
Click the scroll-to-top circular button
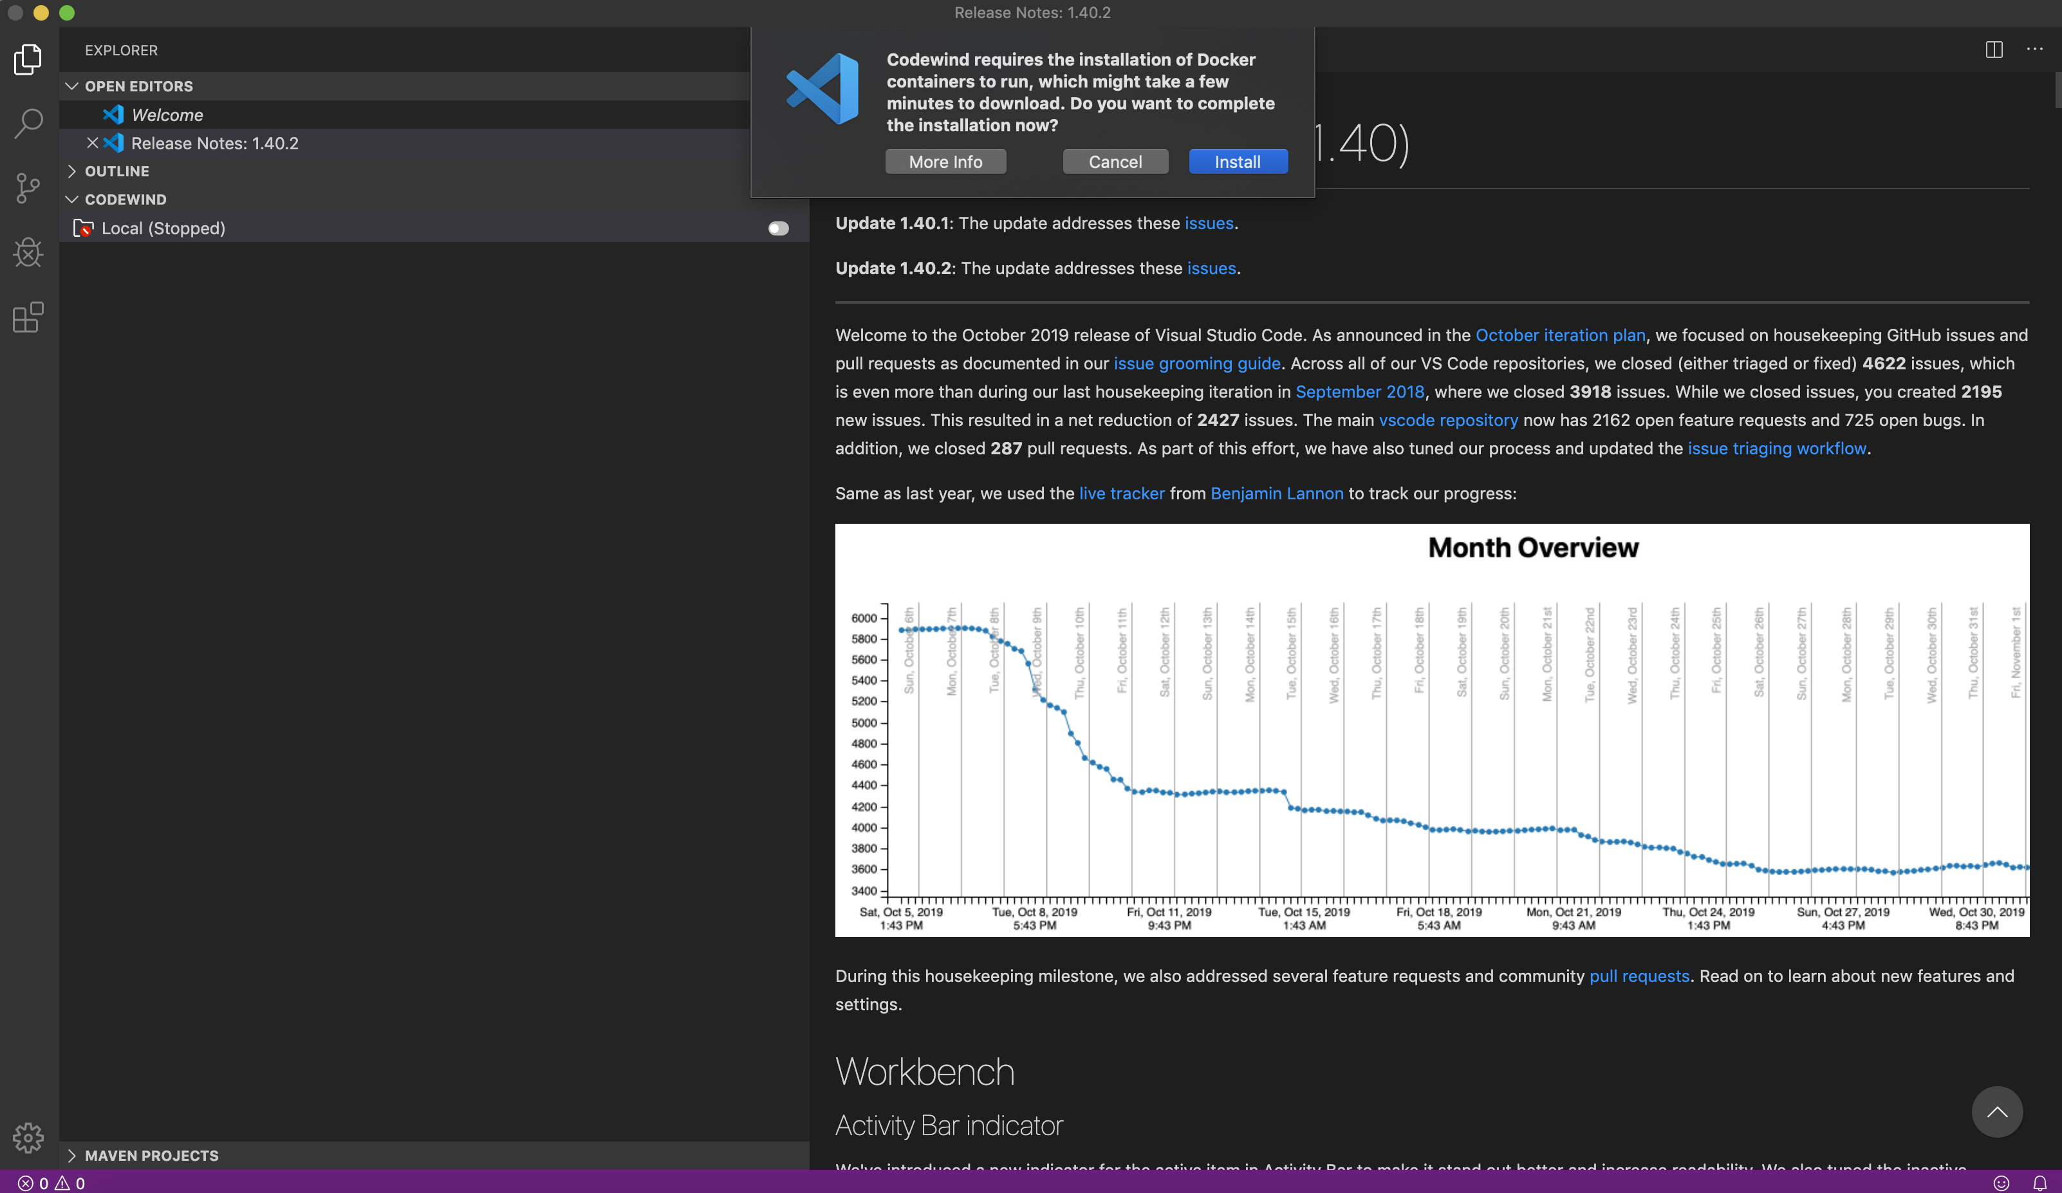pyautogui.click(x=1996, y=1112)
